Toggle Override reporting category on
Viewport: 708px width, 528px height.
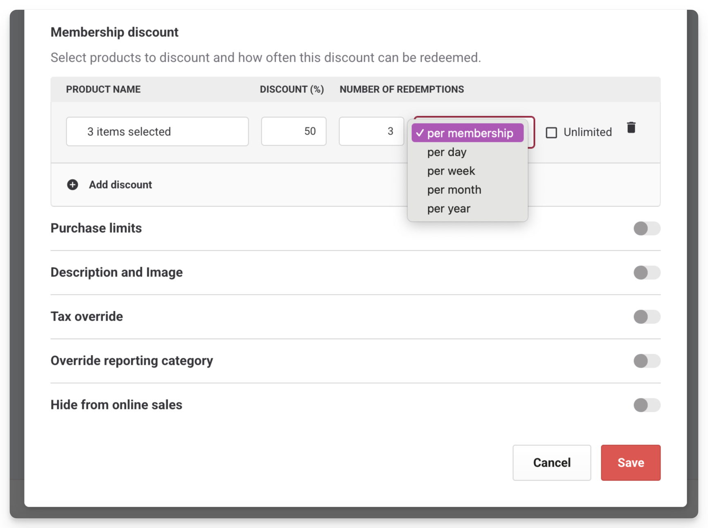click(x=646, y=361)
